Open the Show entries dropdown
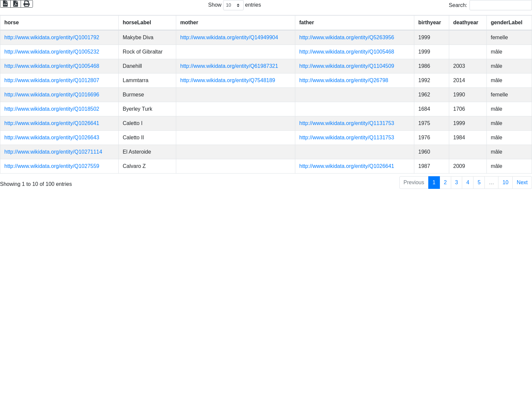This screenshot has height=399, width=532. [x=233, y=5]
